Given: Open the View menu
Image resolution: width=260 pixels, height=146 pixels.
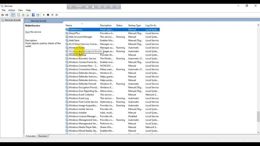Looking at the screenshot, I should (20, 10).
